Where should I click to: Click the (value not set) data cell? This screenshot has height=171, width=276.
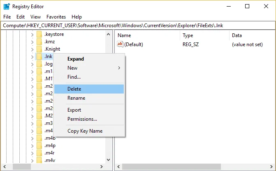tap(247, 45)
